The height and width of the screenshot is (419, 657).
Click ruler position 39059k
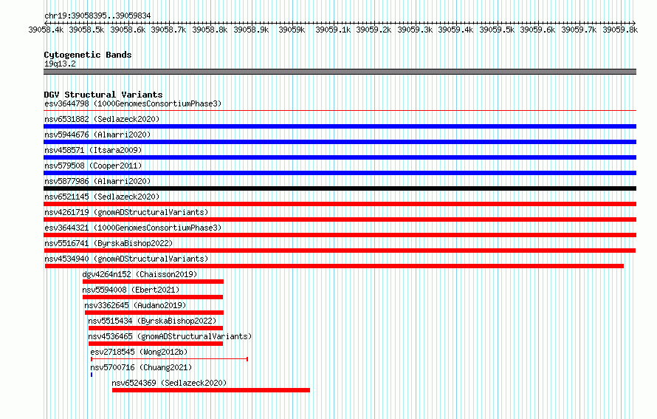tap(292, 30)
